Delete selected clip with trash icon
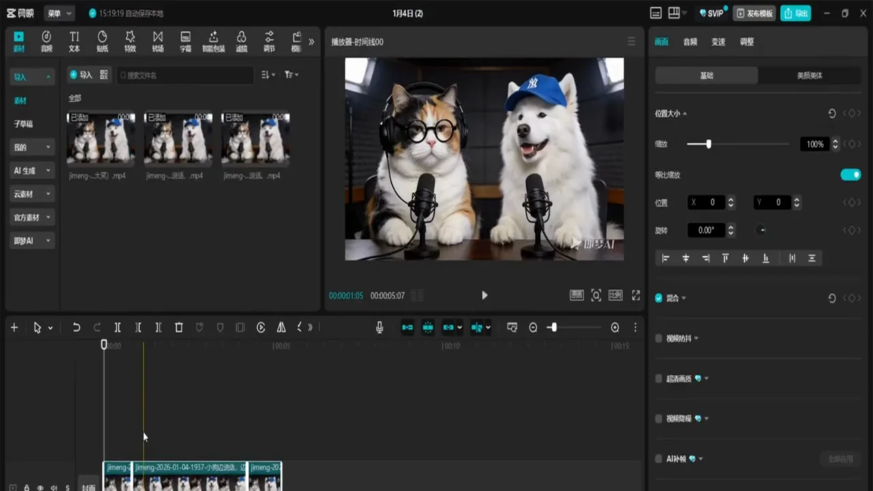Image resolution: width=873 pixels, height=491 pixels. click(x=179, y=327)
